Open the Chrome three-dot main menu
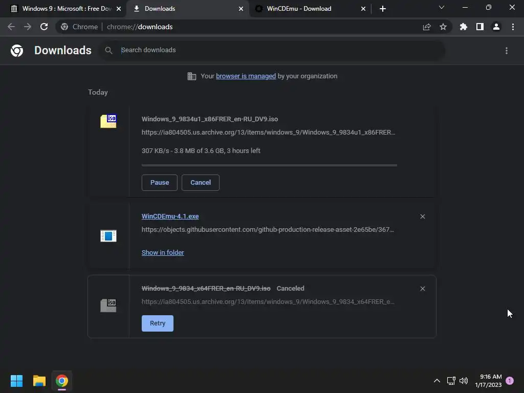Image resolution: width=524 pixels, height=393 pixels. click(x=513, y=27)
